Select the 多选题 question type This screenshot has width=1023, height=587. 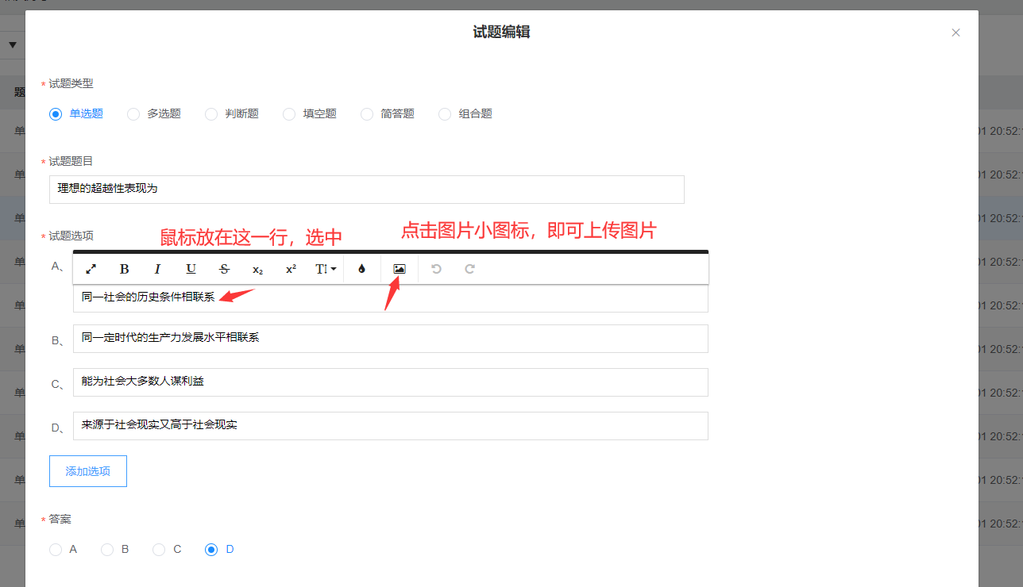coord(133,114)
